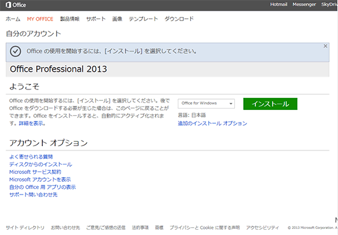
Task: Open ディスクからのインストール link
Action: (40, 164)
